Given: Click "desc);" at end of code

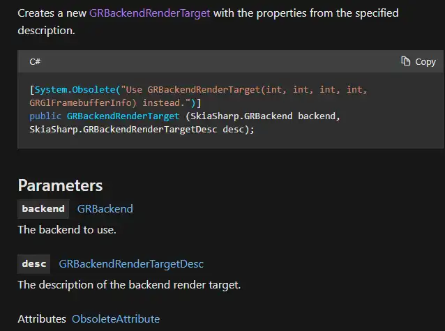Looking at the screenshot, I should click(239, 130).
